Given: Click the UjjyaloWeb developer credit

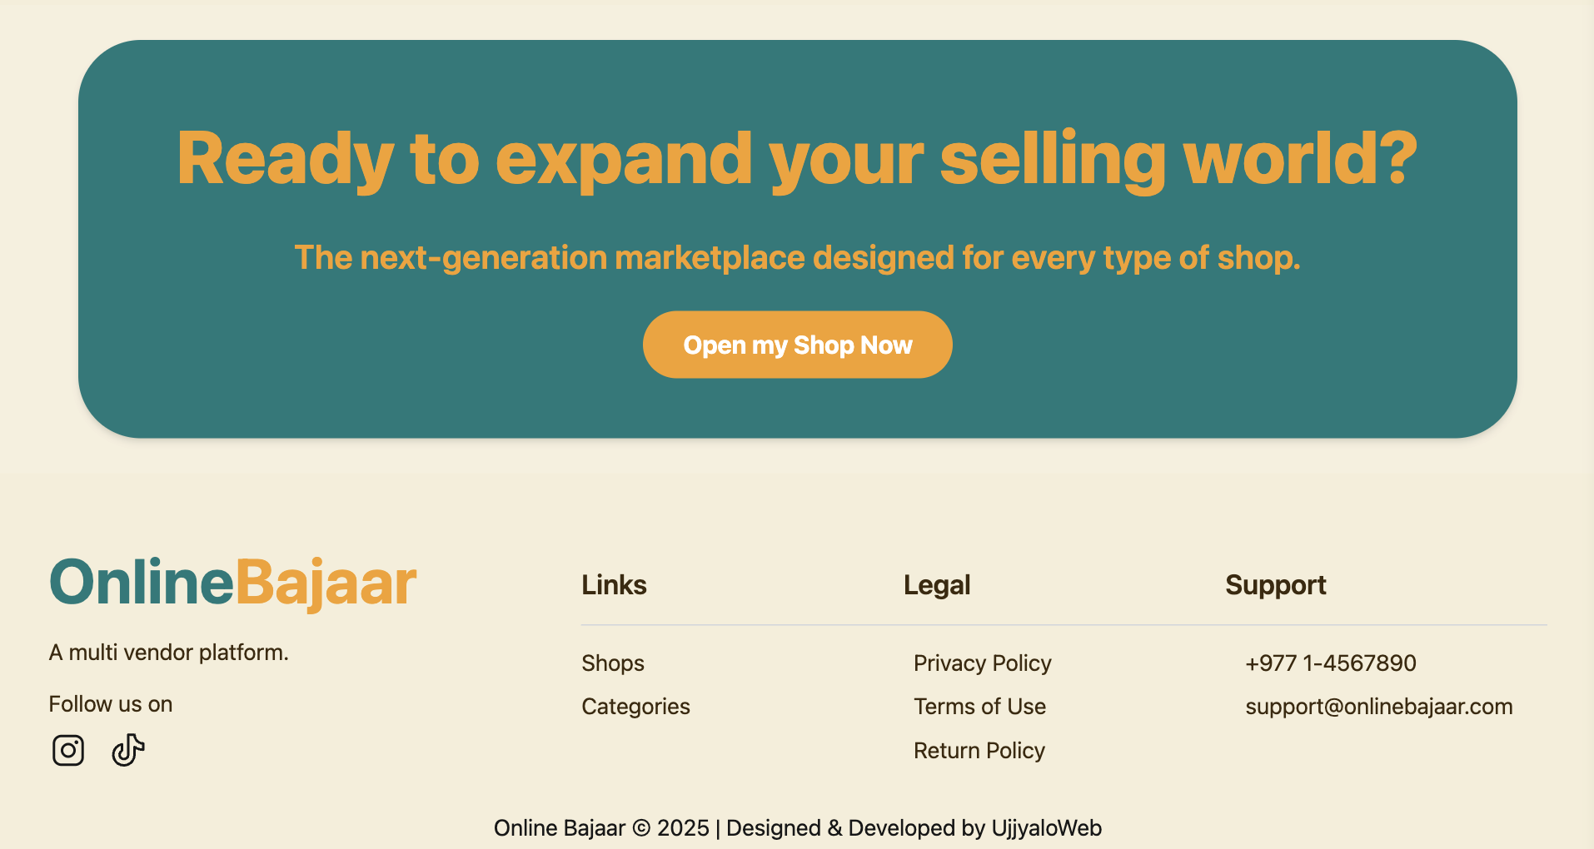Looking at the screenshot, I should [x=1046, y=828].
